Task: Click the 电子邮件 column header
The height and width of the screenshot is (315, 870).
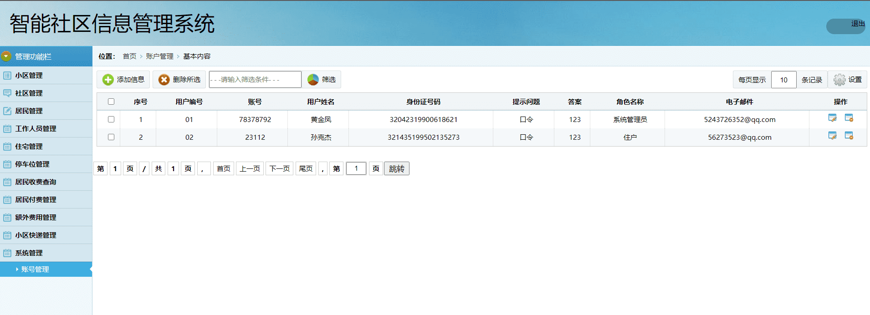Action: 740,102
